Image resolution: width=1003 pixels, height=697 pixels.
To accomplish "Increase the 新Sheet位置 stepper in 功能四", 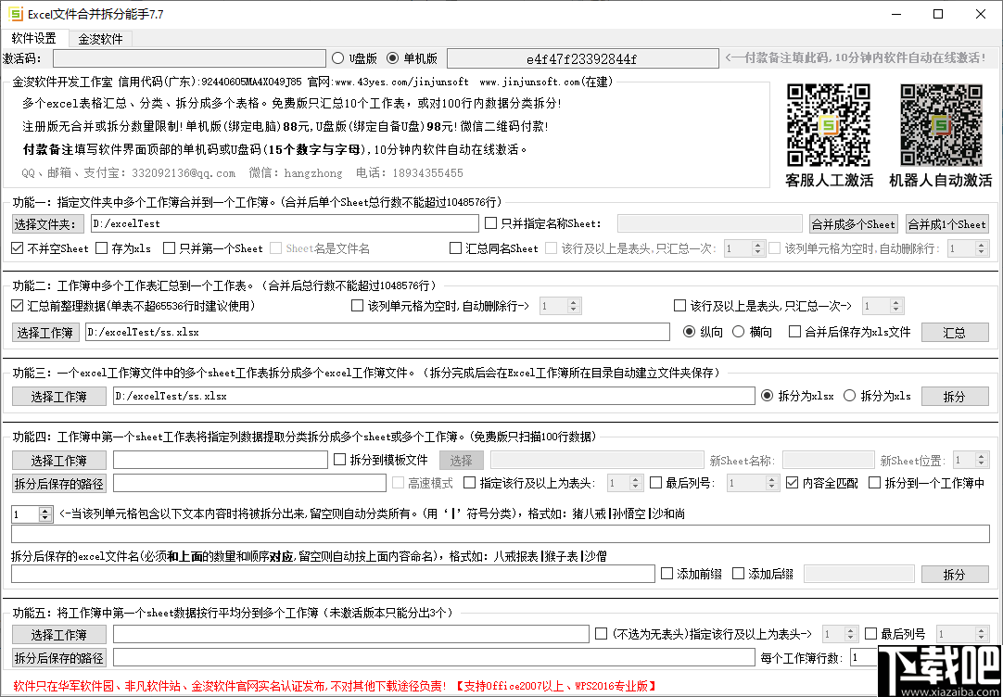I will click(979, 455).
